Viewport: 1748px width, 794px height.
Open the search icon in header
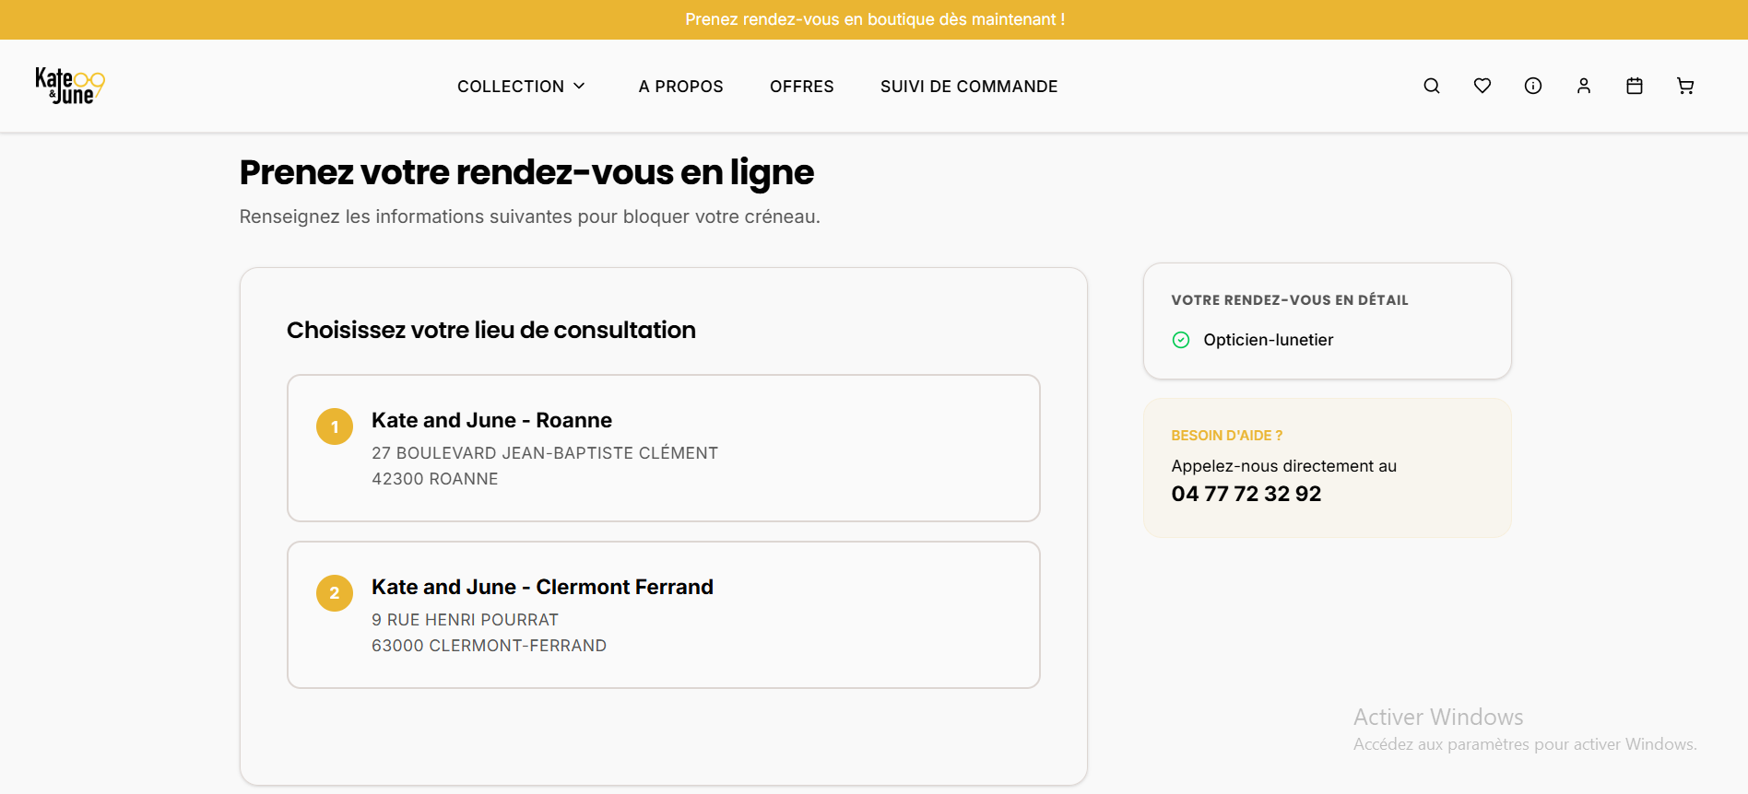coord(1432,86)
